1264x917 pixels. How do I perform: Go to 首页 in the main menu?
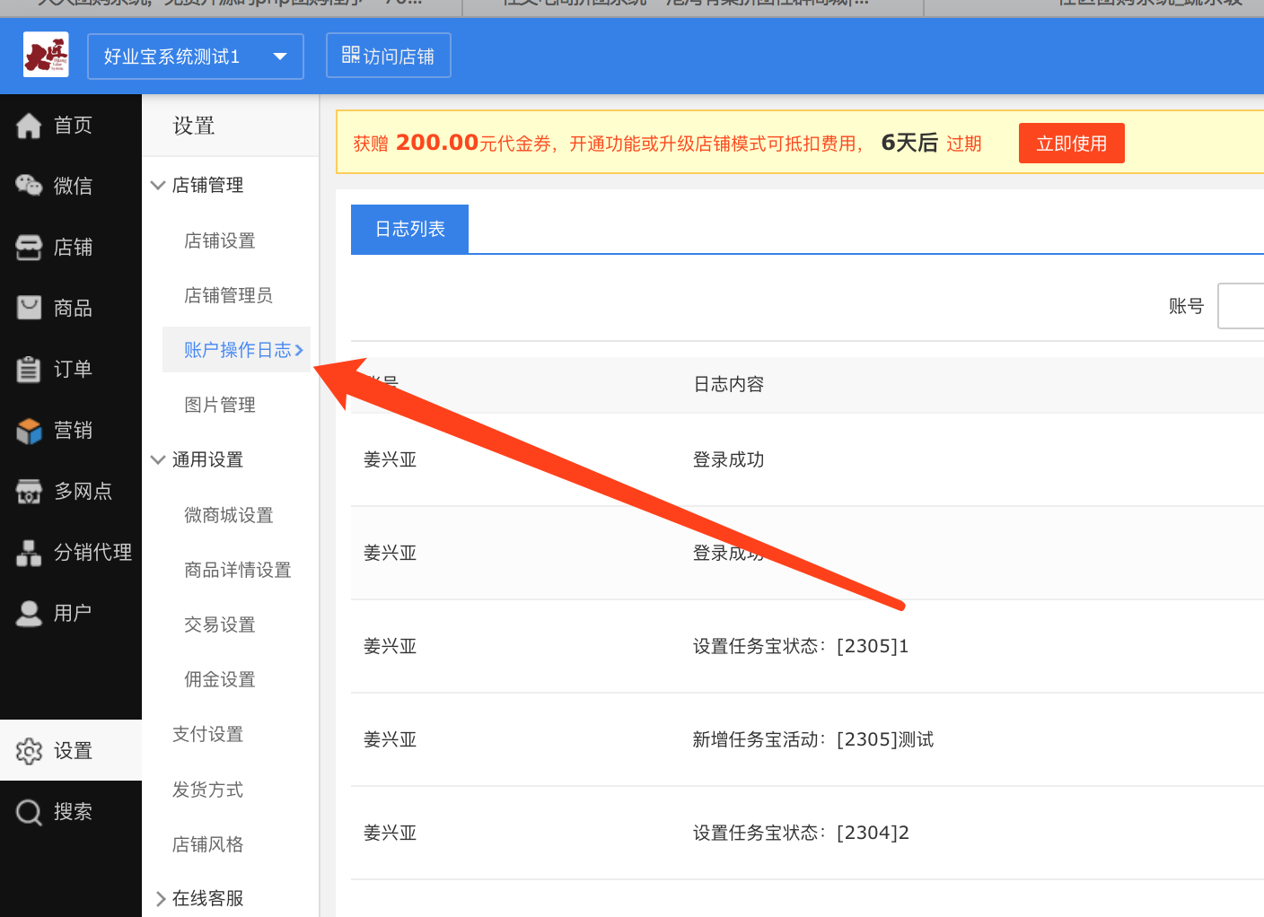(73, 126)
